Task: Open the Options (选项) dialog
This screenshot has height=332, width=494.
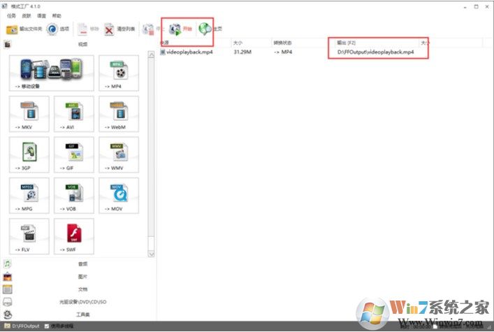Action: point(58,29)
